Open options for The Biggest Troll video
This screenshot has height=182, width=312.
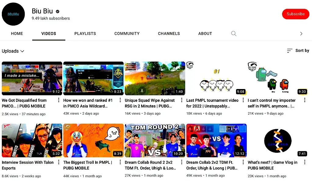click(120, 162)
